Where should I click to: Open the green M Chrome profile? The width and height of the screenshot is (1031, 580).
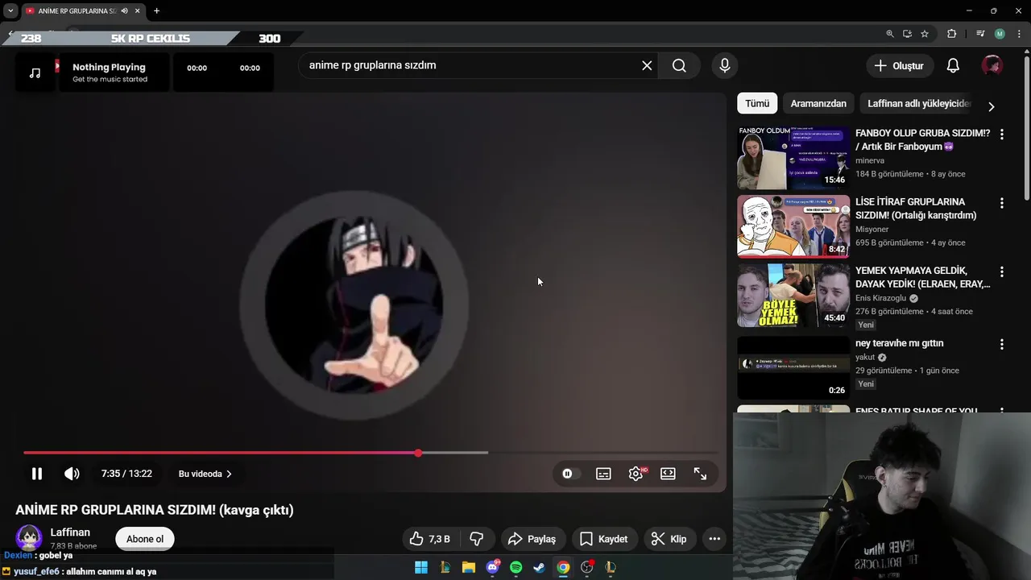[x=1000, y=34]
